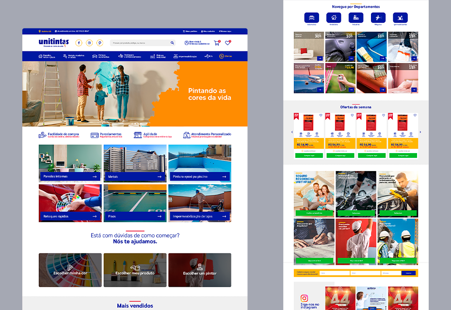
Task: Submit the newsletter signup blue button
Action: coord(408,273)
